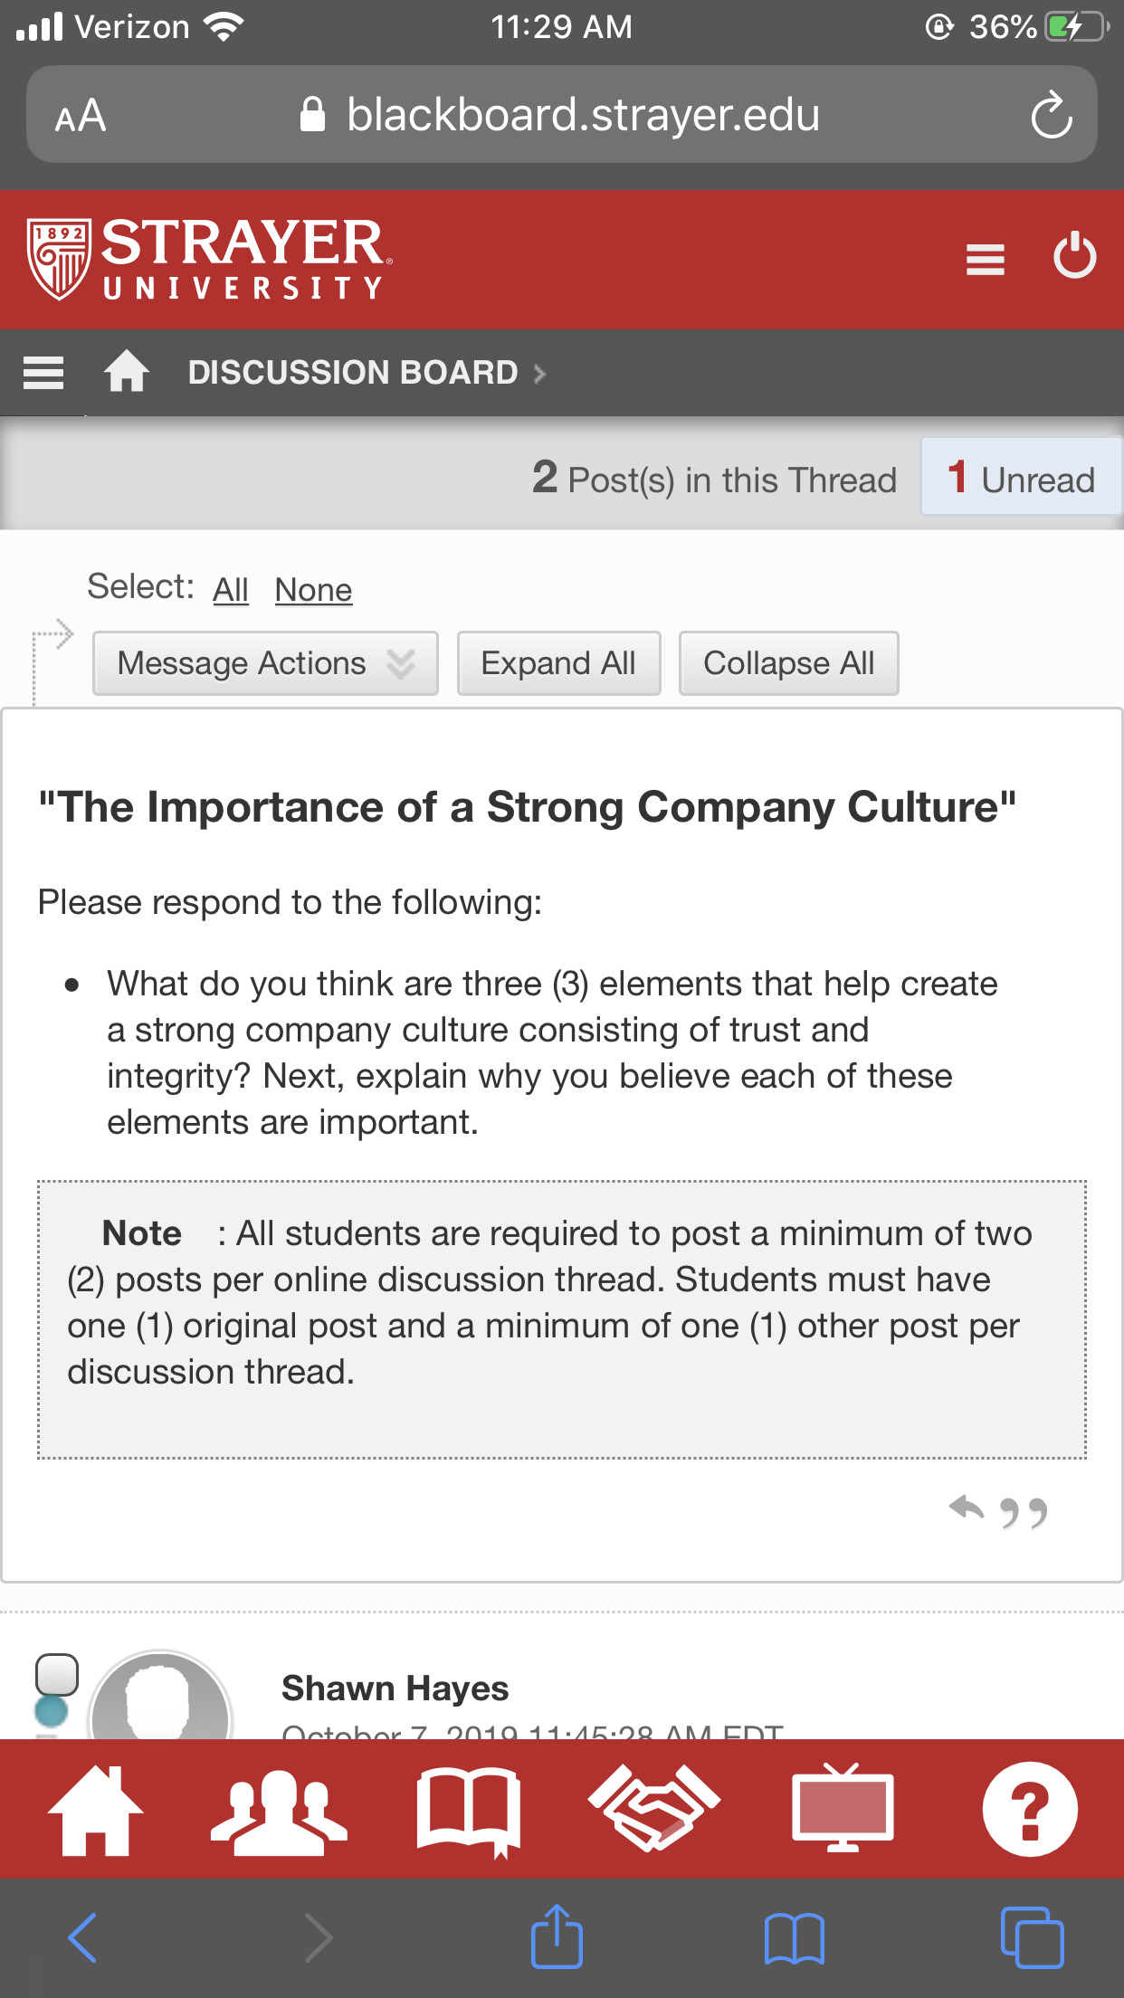The height and width of the screenshot is (1998, 1124).
Task: Quote the post using quotation mark icon
Action: point(1024,1512)
